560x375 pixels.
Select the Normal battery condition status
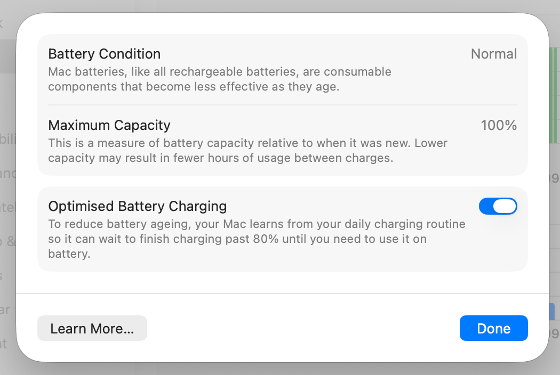tap(493, 54)
